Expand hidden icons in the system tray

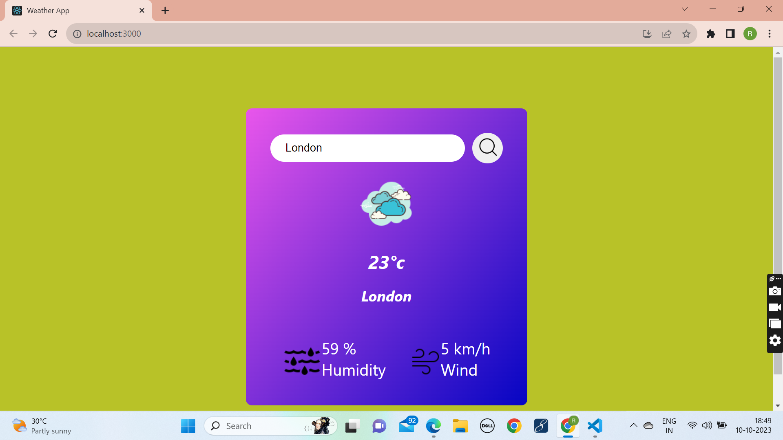(x=633, y=425)
